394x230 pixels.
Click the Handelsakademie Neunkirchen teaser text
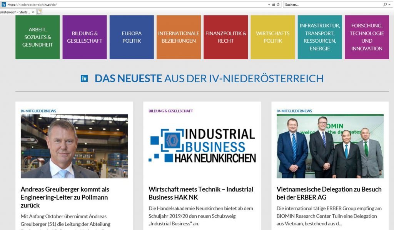[x=201, y=216]
